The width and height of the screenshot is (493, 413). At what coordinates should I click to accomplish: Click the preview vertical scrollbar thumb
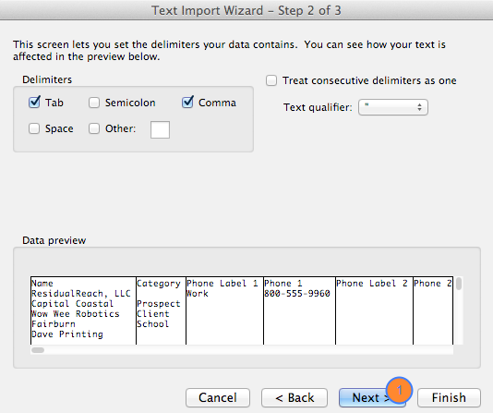pyautogui.click(x=459, y=284)
